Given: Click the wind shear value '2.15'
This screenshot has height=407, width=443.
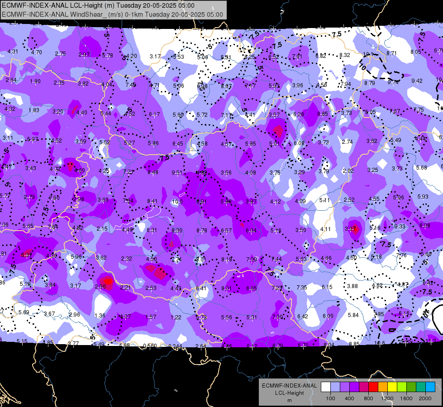Looking at the screenshot, I should [x=102, y=229].
